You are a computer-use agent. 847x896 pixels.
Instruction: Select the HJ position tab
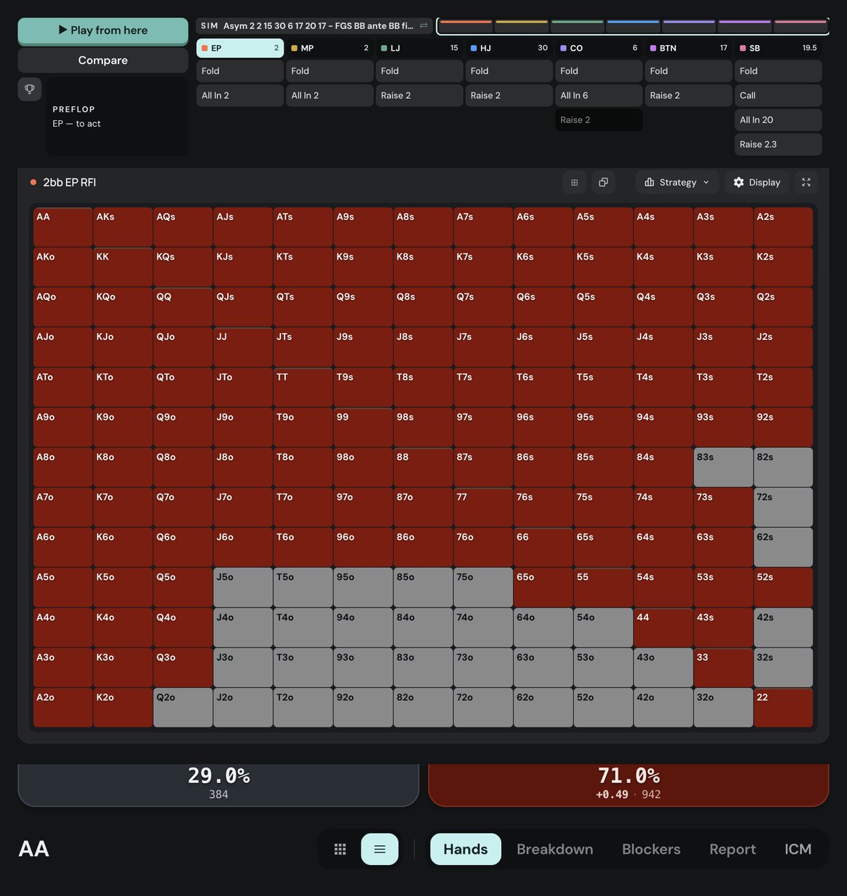[x=509, y=48]
